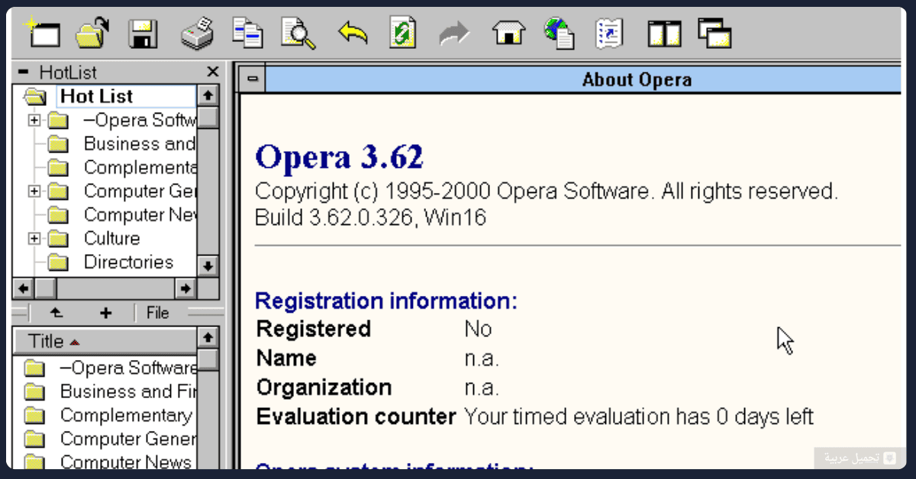Image resolution: width=916 pixels, height=479 pixels.
Task: Select the Computer Nev tree folder
Action: 139,215
